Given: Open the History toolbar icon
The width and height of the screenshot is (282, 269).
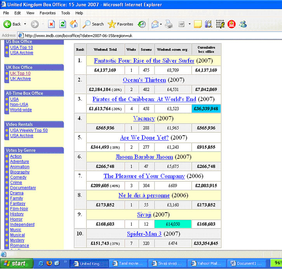Looking at the screenshot, I should tap(142, 24).
